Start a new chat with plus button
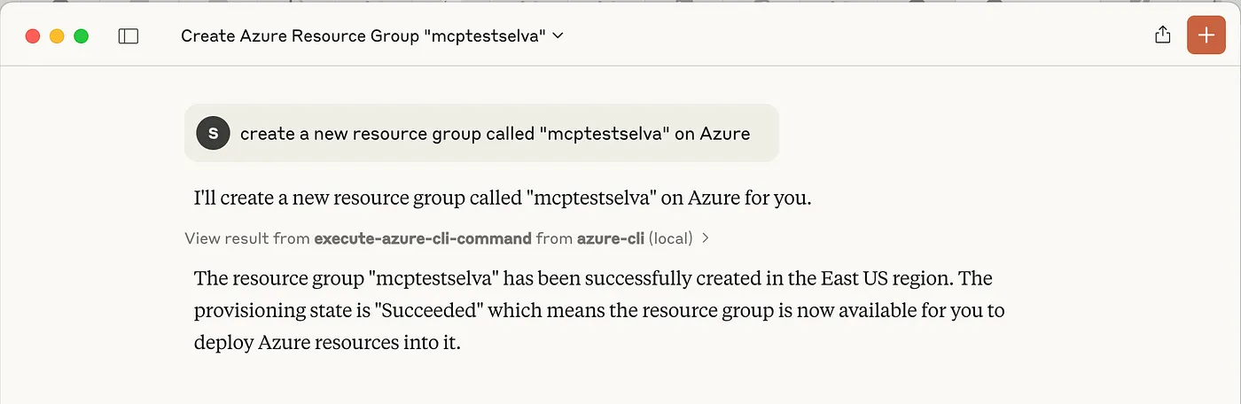The width and height of the screenshot is (1241, 404). tap(1206, 35)
